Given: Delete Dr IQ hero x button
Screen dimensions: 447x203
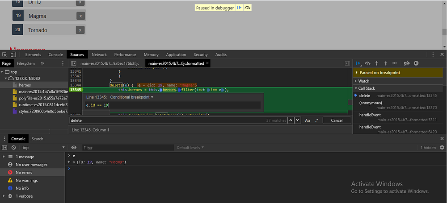Looking at the screenshot, I should pyautogui.click(x=80, y=2).
